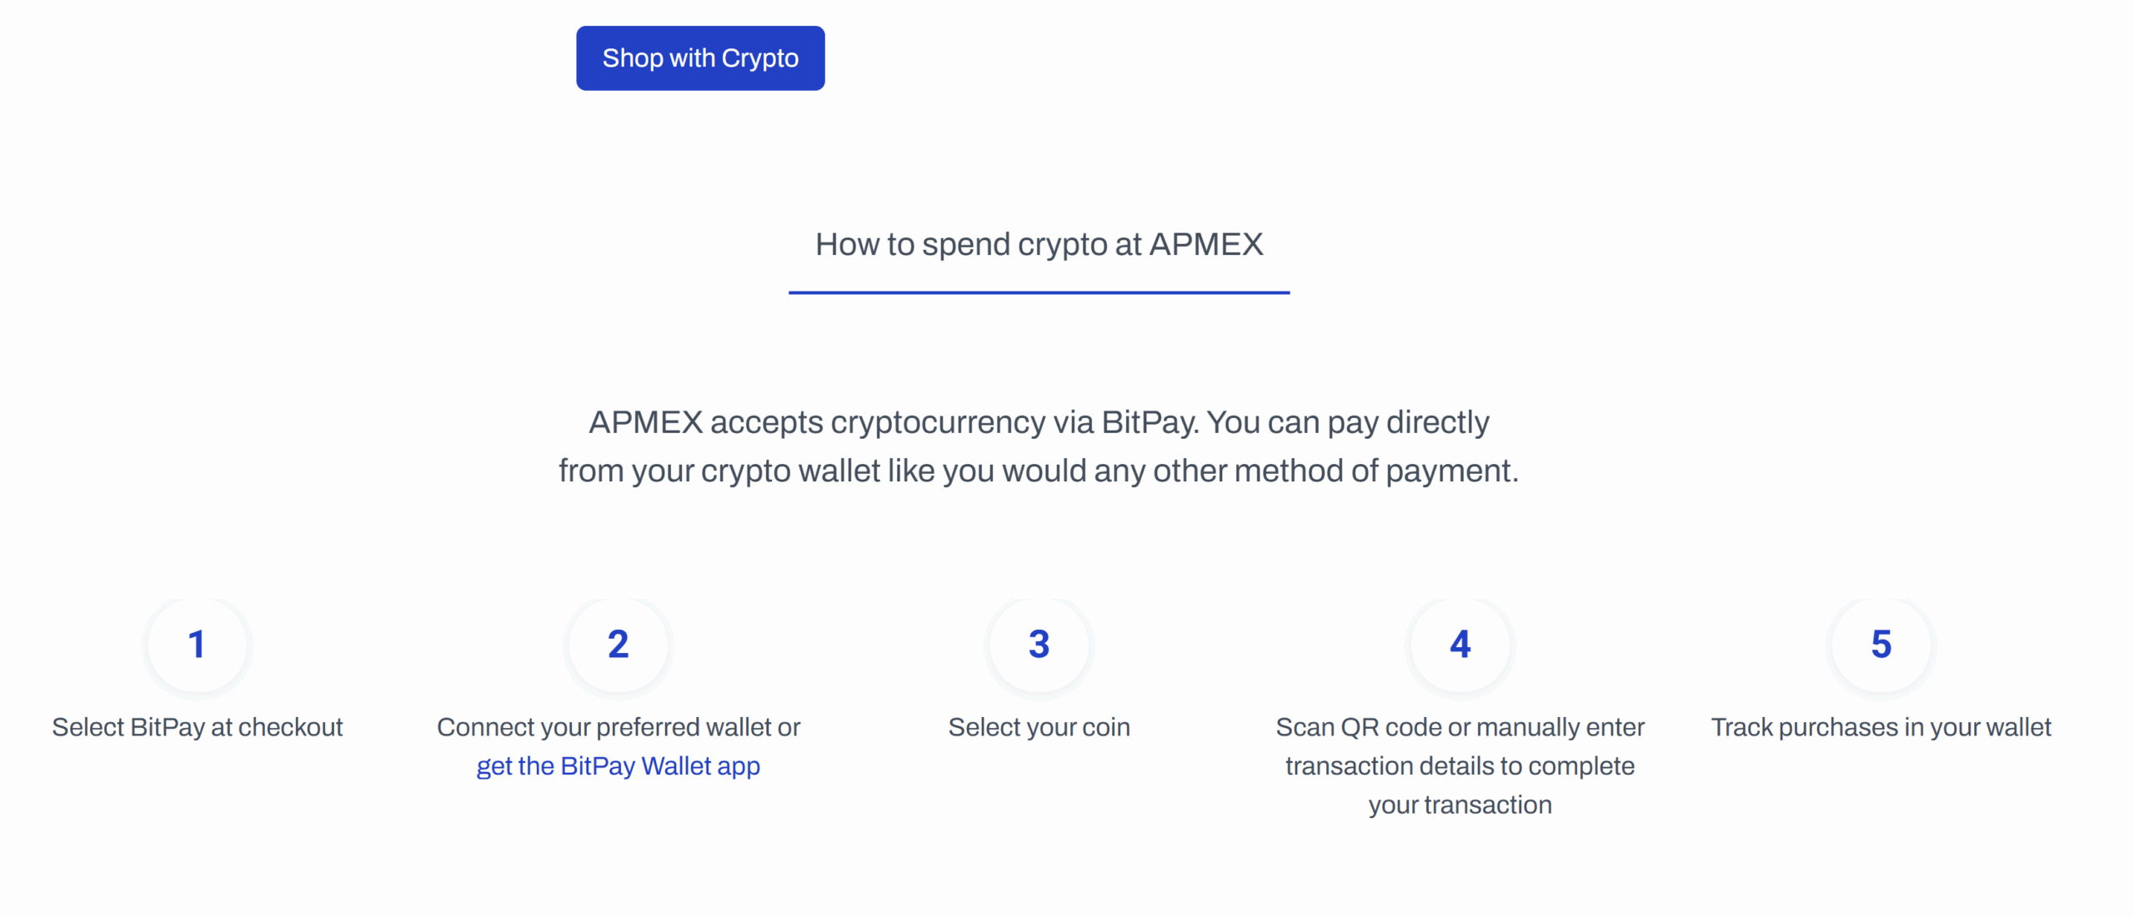Click the 'Connect your preferred wallet' step text
2134x917 pixels.
point(618,727)
